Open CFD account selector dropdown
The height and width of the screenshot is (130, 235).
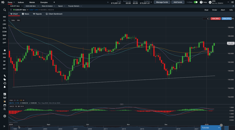[228, 2]
